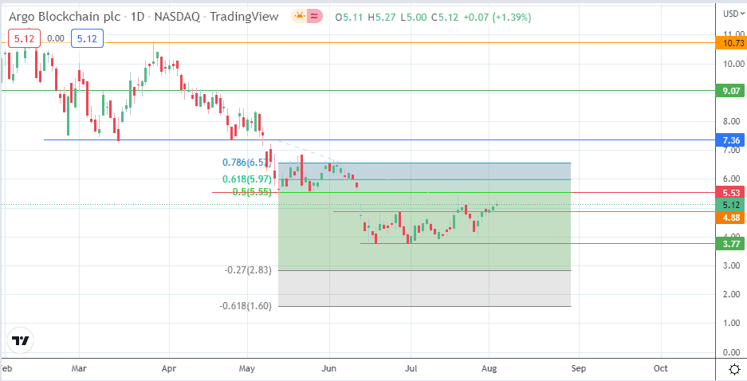Click the 0.786(6.57) Fibonacci level label
Viewport: 747px width, 381px height.
[x=247, y=163]
